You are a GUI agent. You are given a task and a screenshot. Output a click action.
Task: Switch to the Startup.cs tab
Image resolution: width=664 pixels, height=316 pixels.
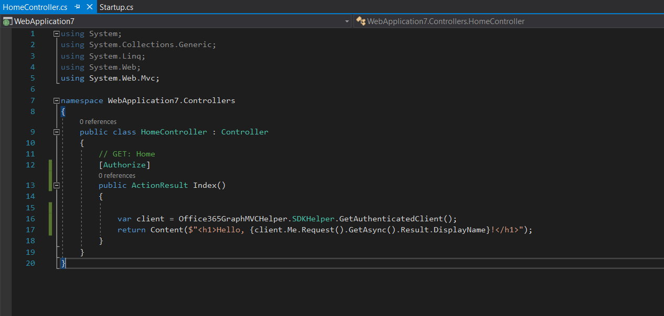tap(116, 7)
